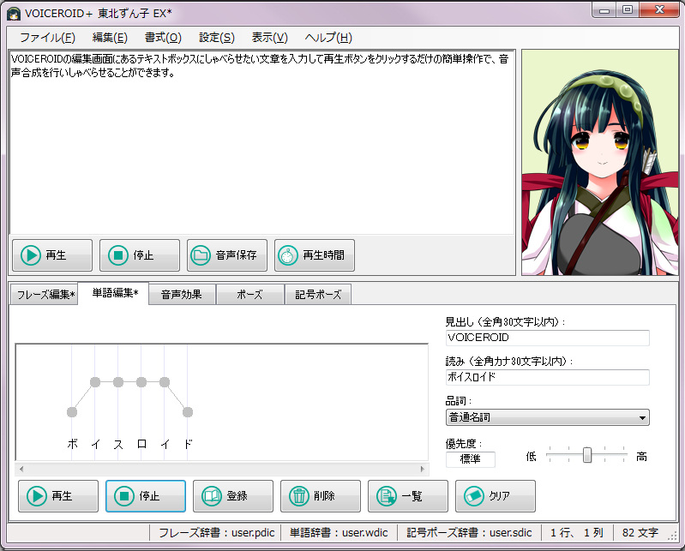Click into the main text input box

261,143
